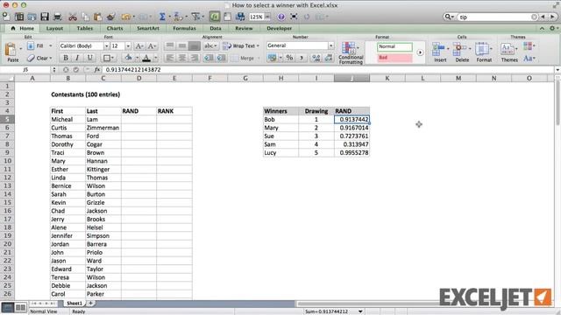Image resolution: width=561 pixels, height=315 pixels.
Task: Expand the Fill dropdown
Action: pos(51,45)
